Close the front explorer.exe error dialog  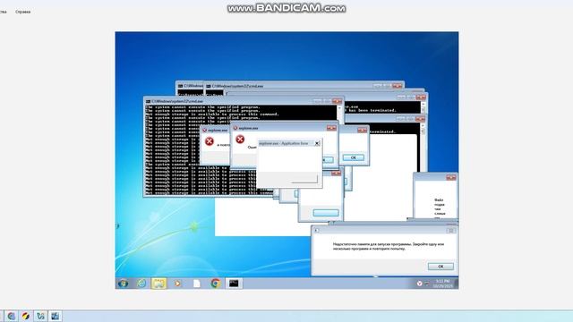[331, 128]
